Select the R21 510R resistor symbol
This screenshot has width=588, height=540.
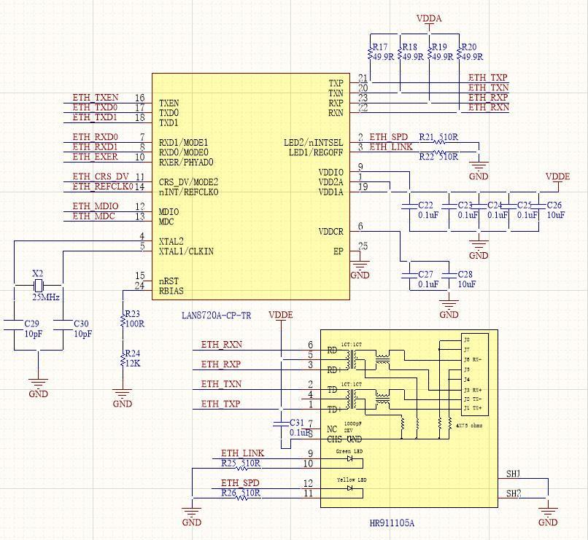pyautogui.click(x=439, y=142)
